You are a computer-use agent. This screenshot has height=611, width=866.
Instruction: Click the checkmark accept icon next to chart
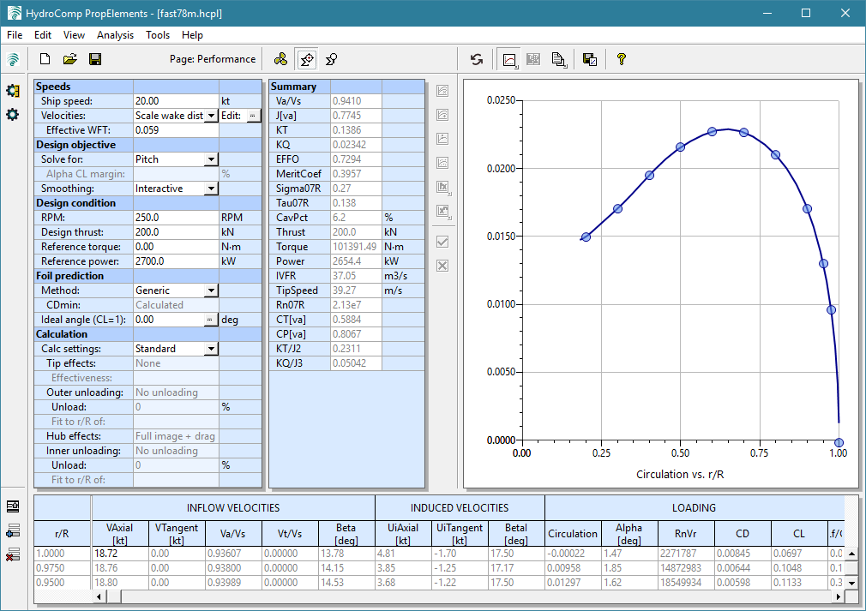[x=442, y=242]
